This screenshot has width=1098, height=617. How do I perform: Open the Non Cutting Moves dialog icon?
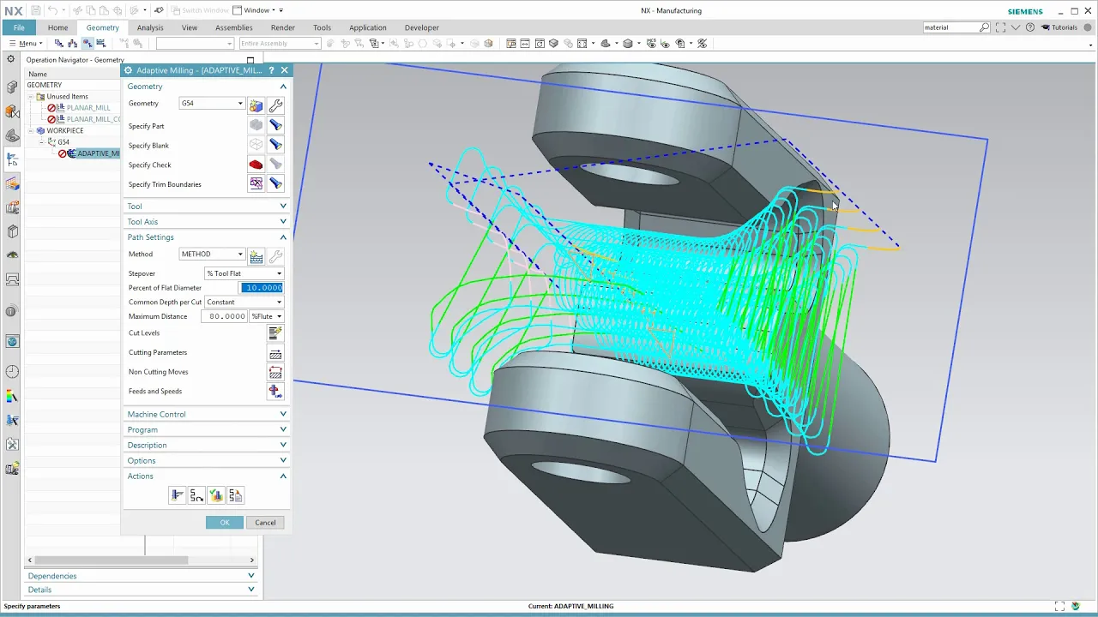click(275, 372)
